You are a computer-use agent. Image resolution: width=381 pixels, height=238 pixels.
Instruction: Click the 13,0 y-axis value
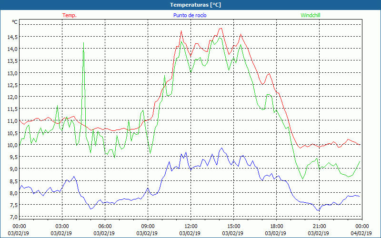click(11, 73)
